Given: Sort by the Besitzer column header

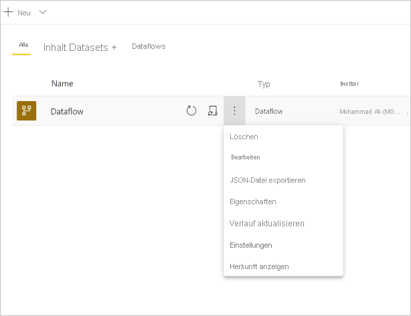Looking at the screenshot, I should (349, 84).
